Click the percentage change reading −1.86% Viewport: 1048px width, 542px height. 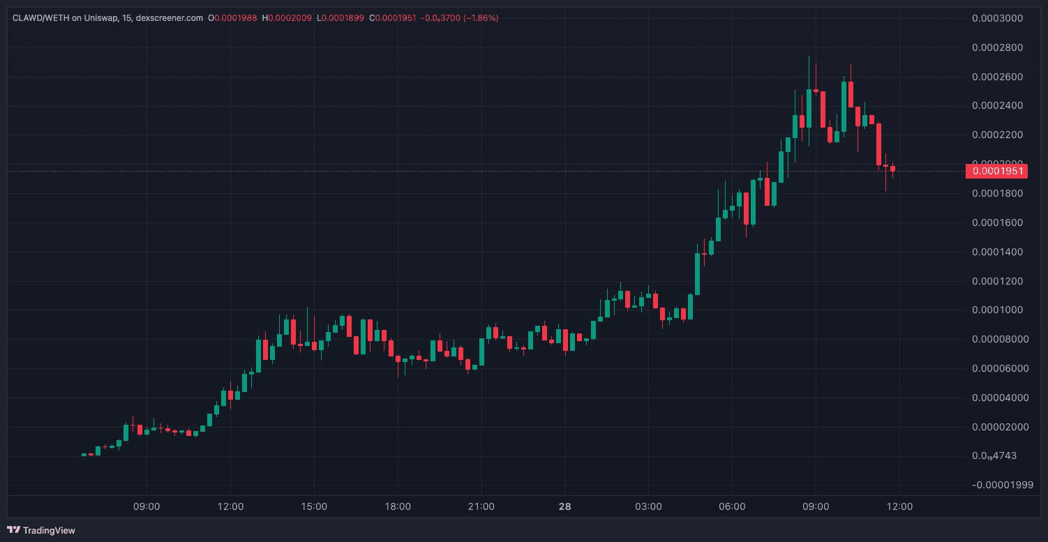tap(483, 18)
